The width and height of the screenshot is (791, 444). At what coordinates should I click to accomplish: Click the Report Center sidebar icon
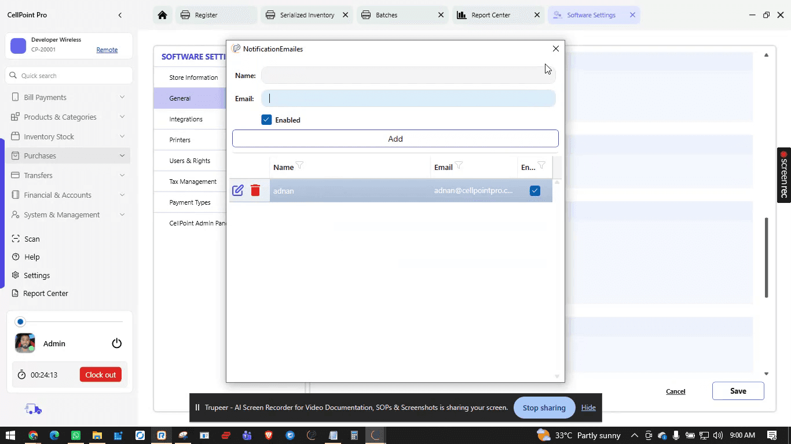[x=16, y=293]
